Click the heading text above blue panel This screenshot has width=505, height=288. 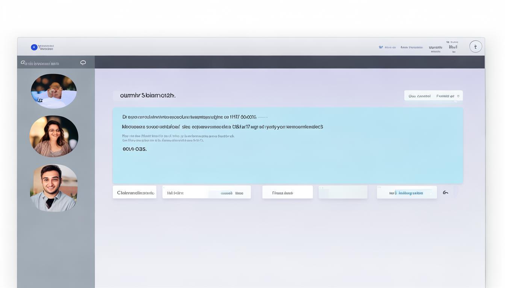coord(148,95)
